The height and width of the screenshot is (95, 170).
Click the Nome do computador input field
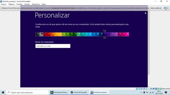[x=53, y=46]
